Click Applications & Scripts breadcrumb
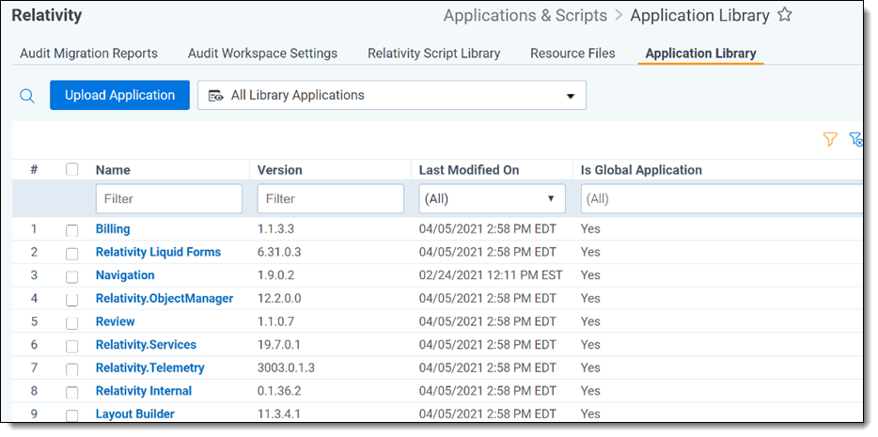Image resolution: width=878 pixels, height=437 pixels. [525, 16]
